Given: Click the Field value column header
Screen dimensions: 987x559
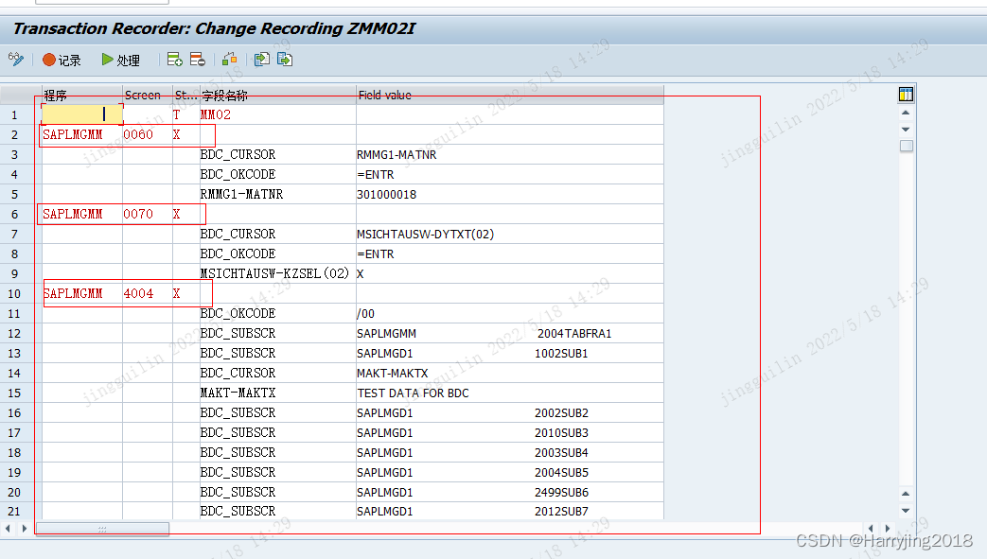Looking at the screenshot, I should 383,95.
